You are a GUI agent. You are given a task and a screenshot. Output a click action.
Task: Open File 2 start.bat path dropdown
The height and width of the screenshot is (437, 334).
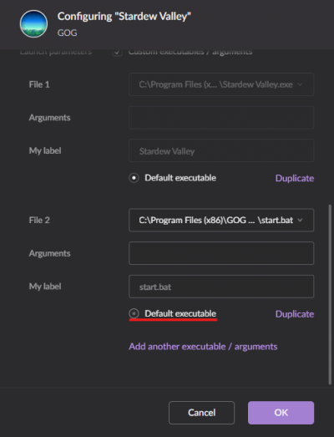coord(221,221)
